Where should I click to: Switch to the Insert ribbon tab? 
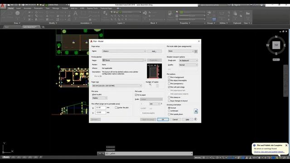tap(19, 8)
